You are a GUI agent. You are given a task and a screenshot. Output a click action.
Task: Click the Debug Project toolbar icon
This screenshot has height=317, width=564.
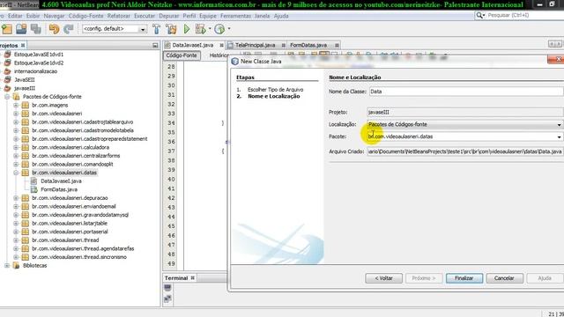tap(200, 29)
